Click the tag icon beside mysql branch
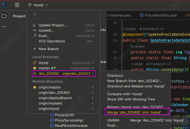The height and width of the screenshot is (129, 190). tap(34, 63)
